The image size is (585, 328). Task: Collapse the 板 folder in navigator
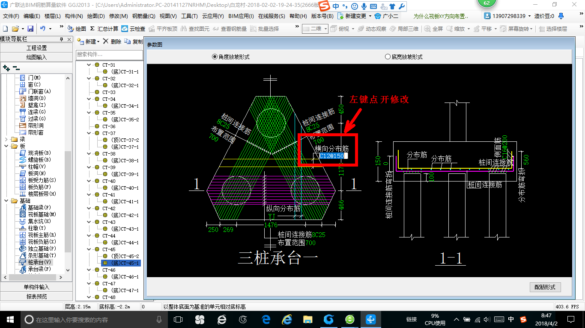pos(6,146)
